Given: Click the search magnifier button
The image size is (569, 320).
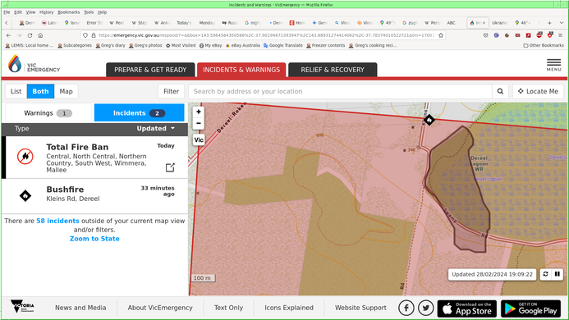Looking at the screenshot, I should (x=500, y=91).
